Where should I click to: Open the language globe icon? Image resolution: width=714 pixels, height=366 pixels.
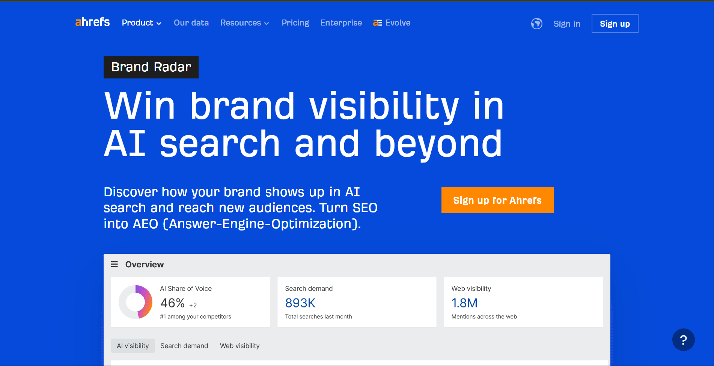536,24
